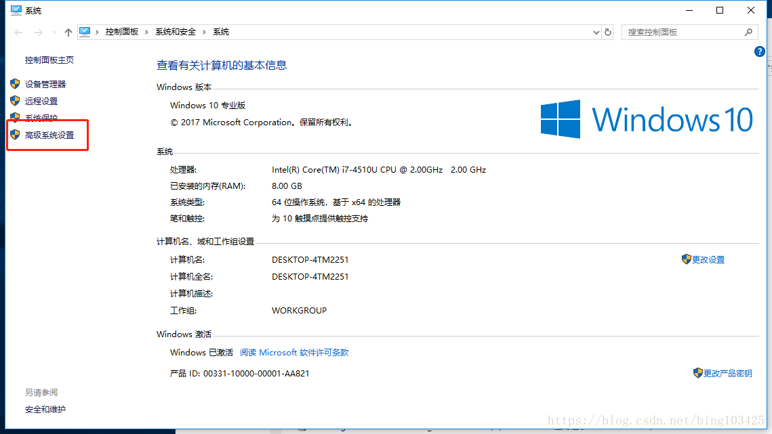Click the shield icon beside 更改产品密钥
772x434 pixels.
697,373
